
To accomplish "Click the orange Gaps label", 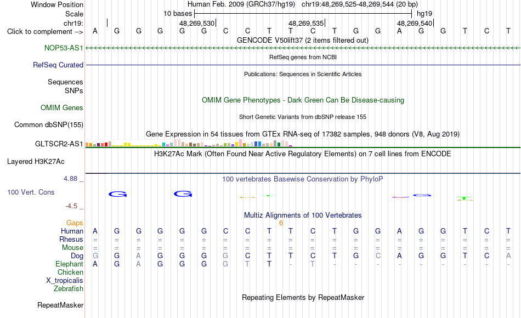I will (x=75, y=223).
